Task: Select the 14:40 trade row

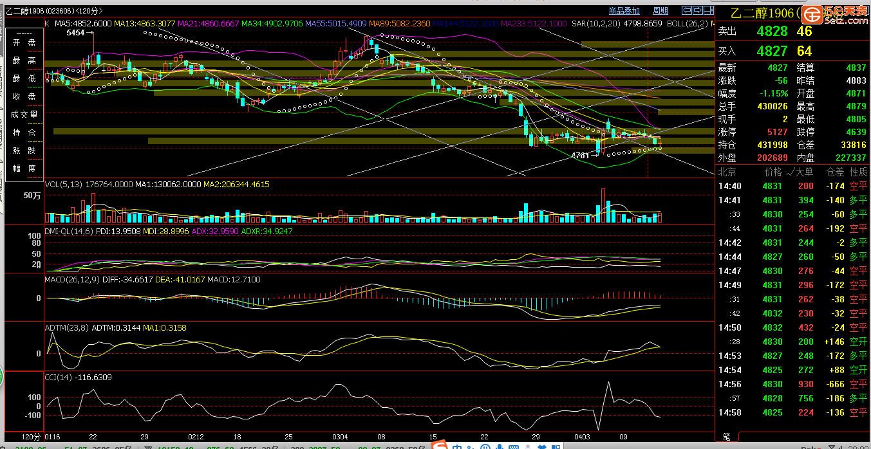Action: [x=792, y=186]
